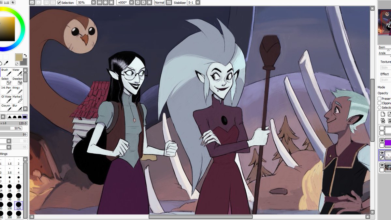Select the Oil Water brush
The image size is (391, 220).
(6, 98)
